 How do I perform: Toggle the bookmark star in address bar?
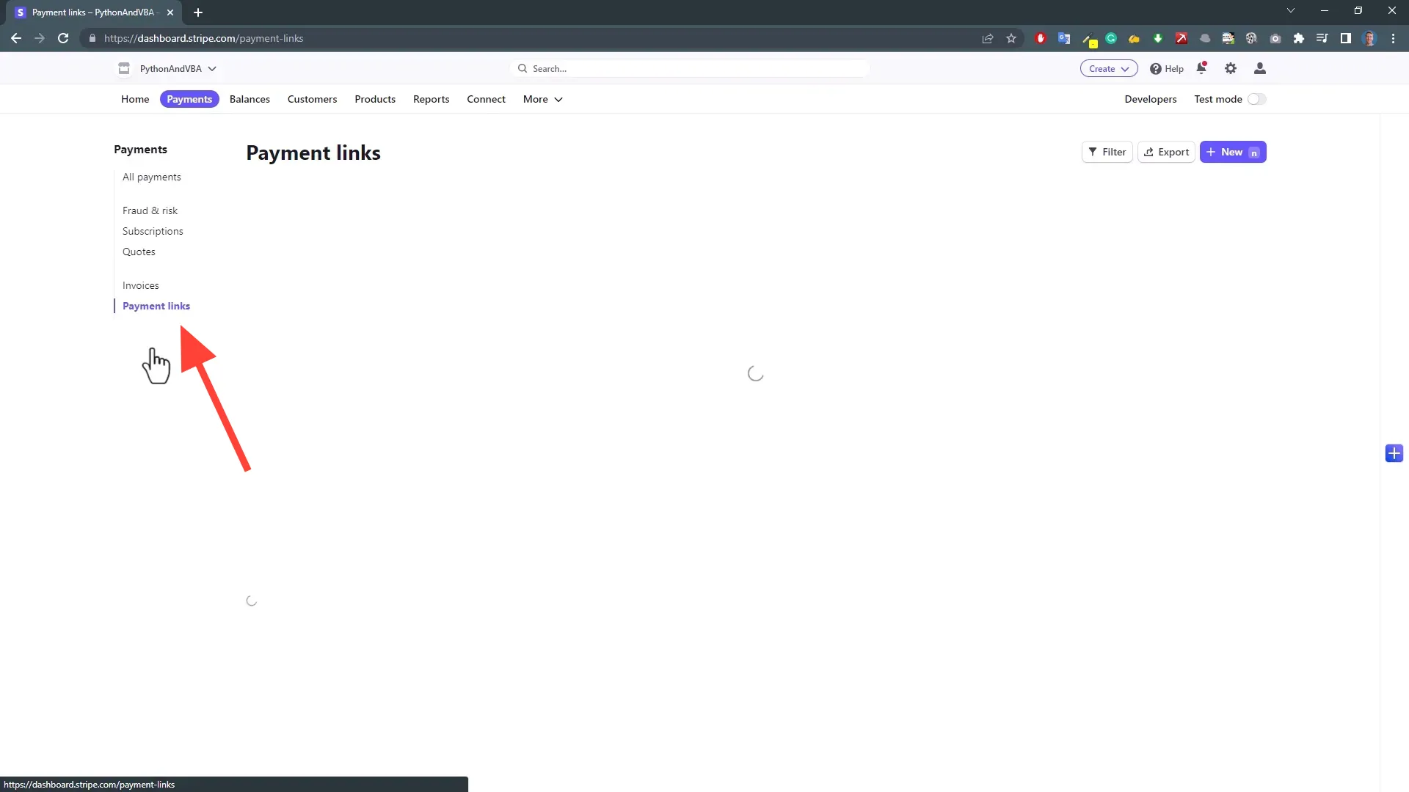coord(1011,38)
